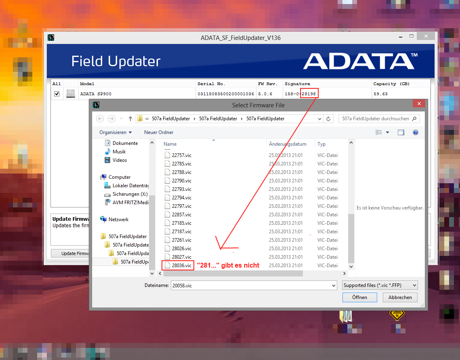Click the Musik note icon
The image size is (460, 360).
click(107, 152)
